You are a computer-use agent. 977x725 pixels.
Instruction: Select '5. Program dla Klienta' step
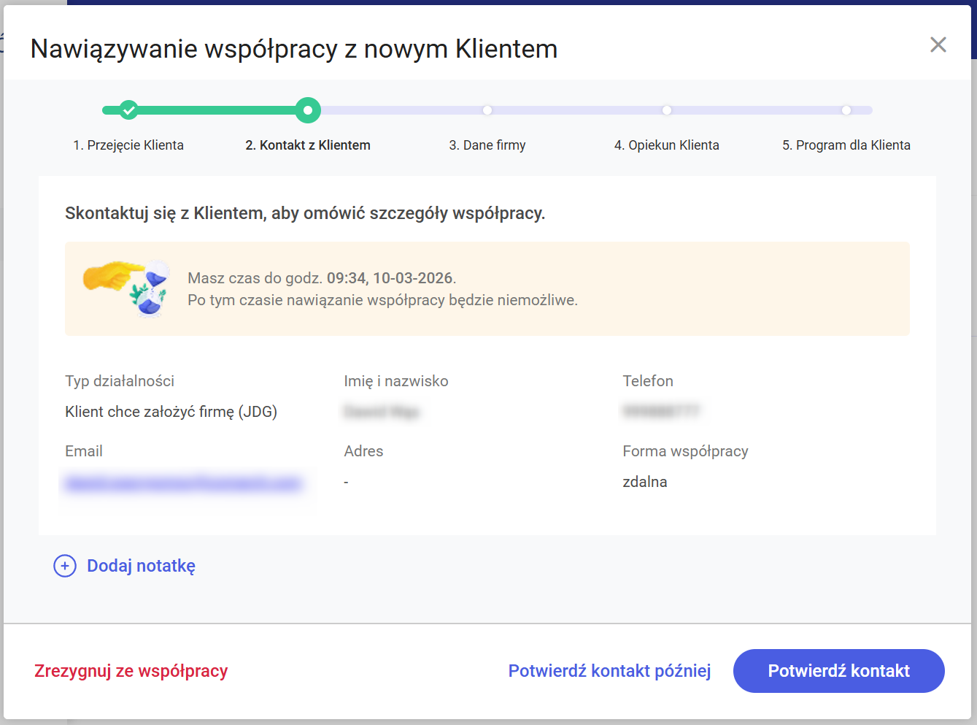tap(846, 145)
